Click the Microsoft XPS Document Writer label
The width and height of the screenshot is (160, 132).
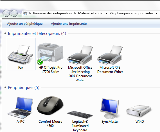[x=110, y=70]
